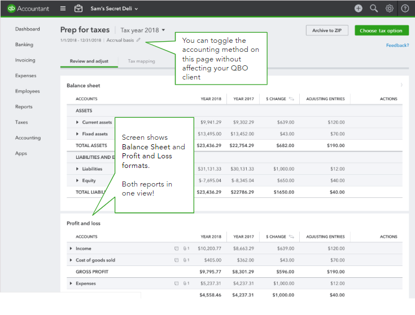Screen dimensions: 415x315
Task: Click the plus Create icon
Action: click(359, 8)
